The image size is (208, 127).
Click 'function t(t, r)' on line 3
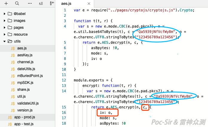91,21
